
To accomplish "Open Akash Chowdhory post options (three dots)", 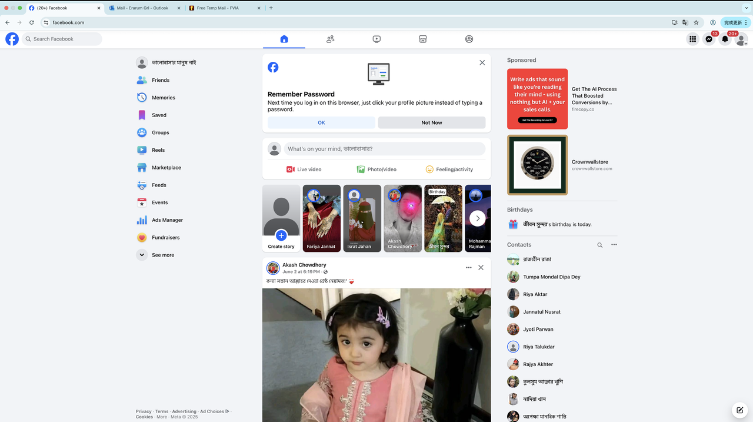I will [469, 267].
